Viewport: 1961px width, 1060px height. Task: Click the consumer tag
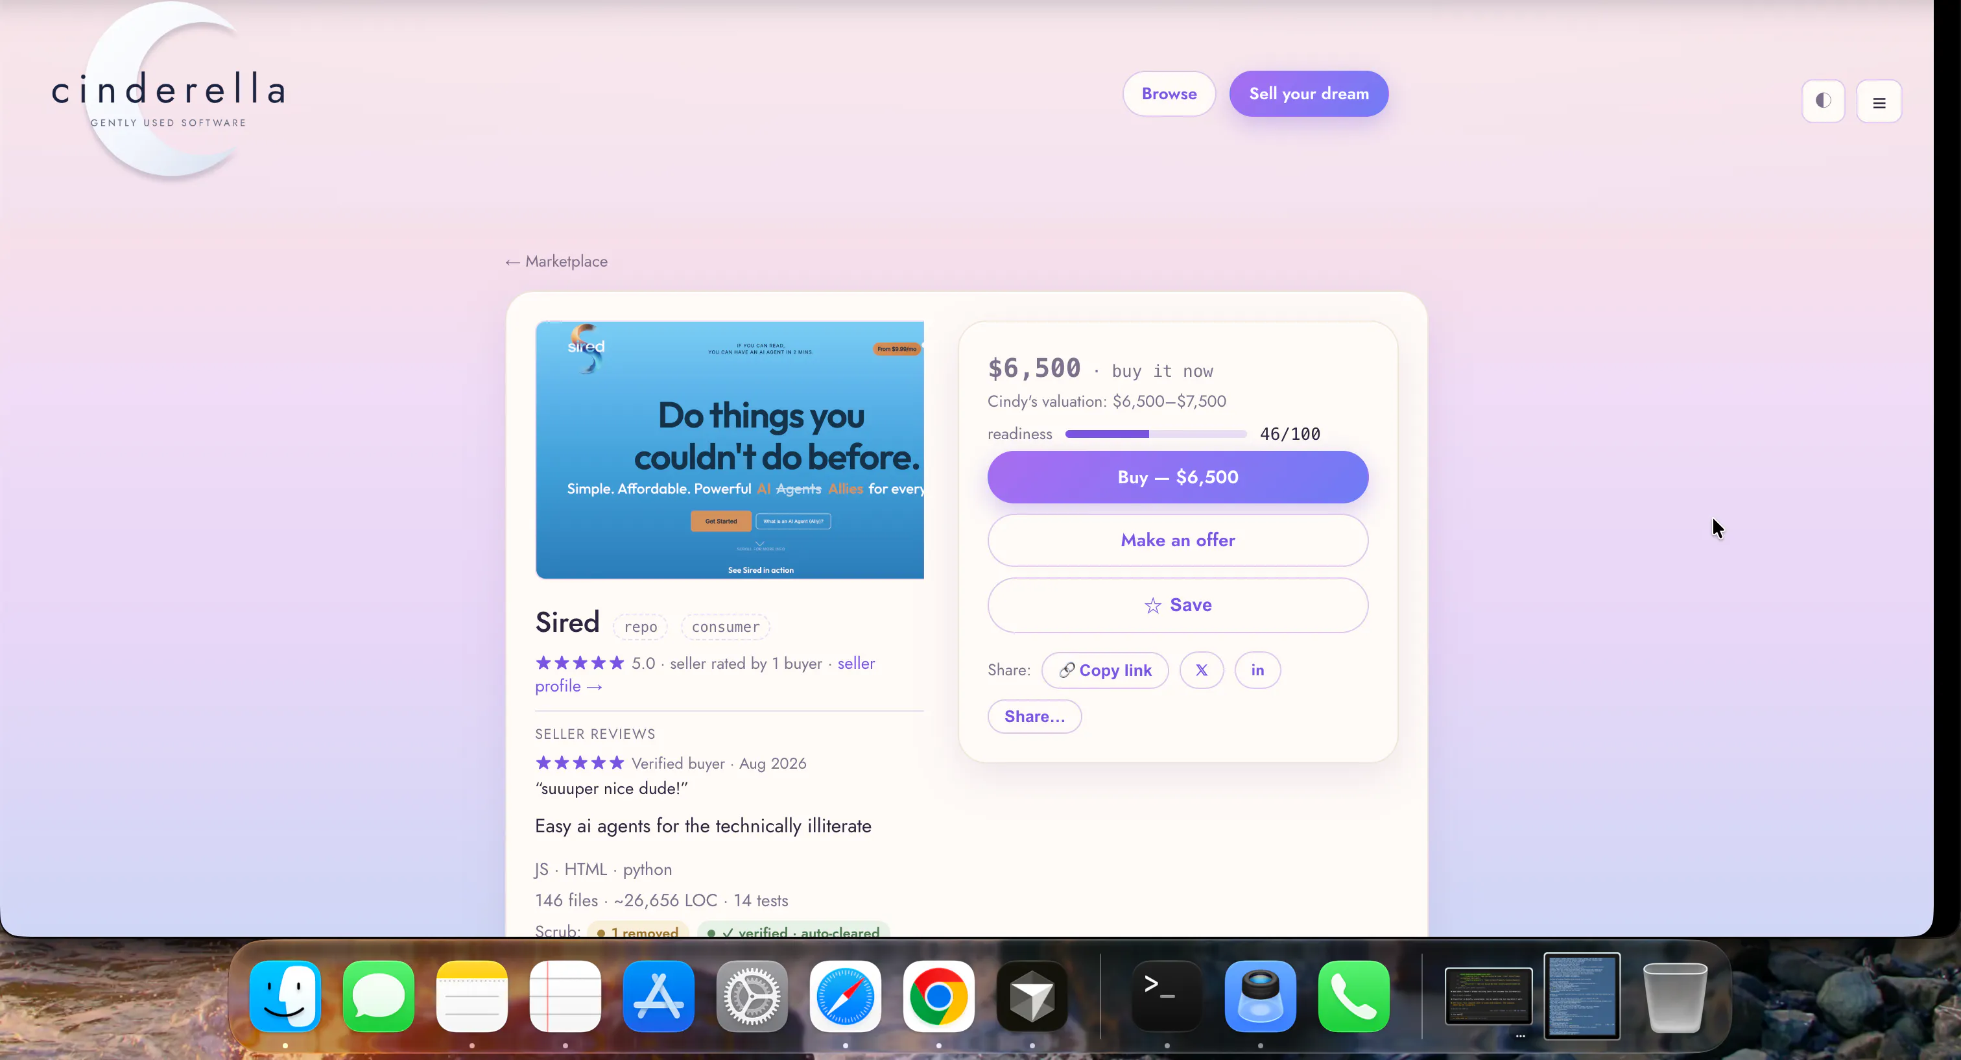pos(726,627)
